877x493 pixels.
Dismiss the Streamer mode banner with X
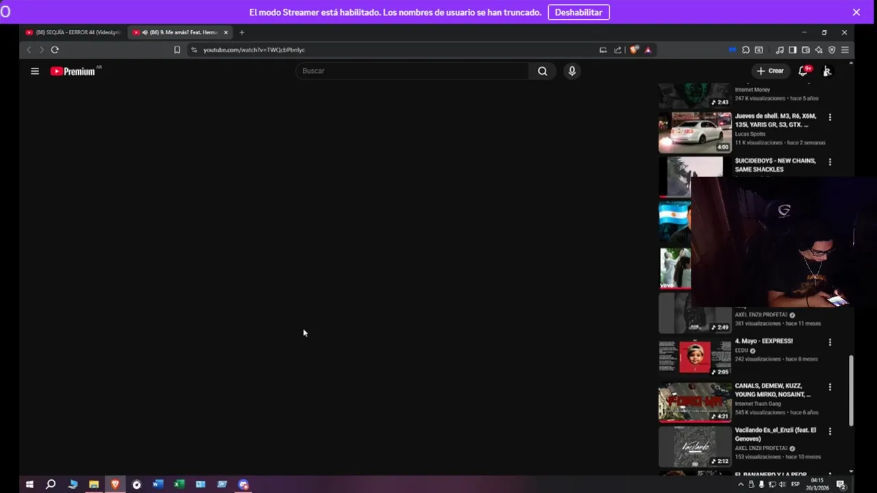[x=856, y=12]
